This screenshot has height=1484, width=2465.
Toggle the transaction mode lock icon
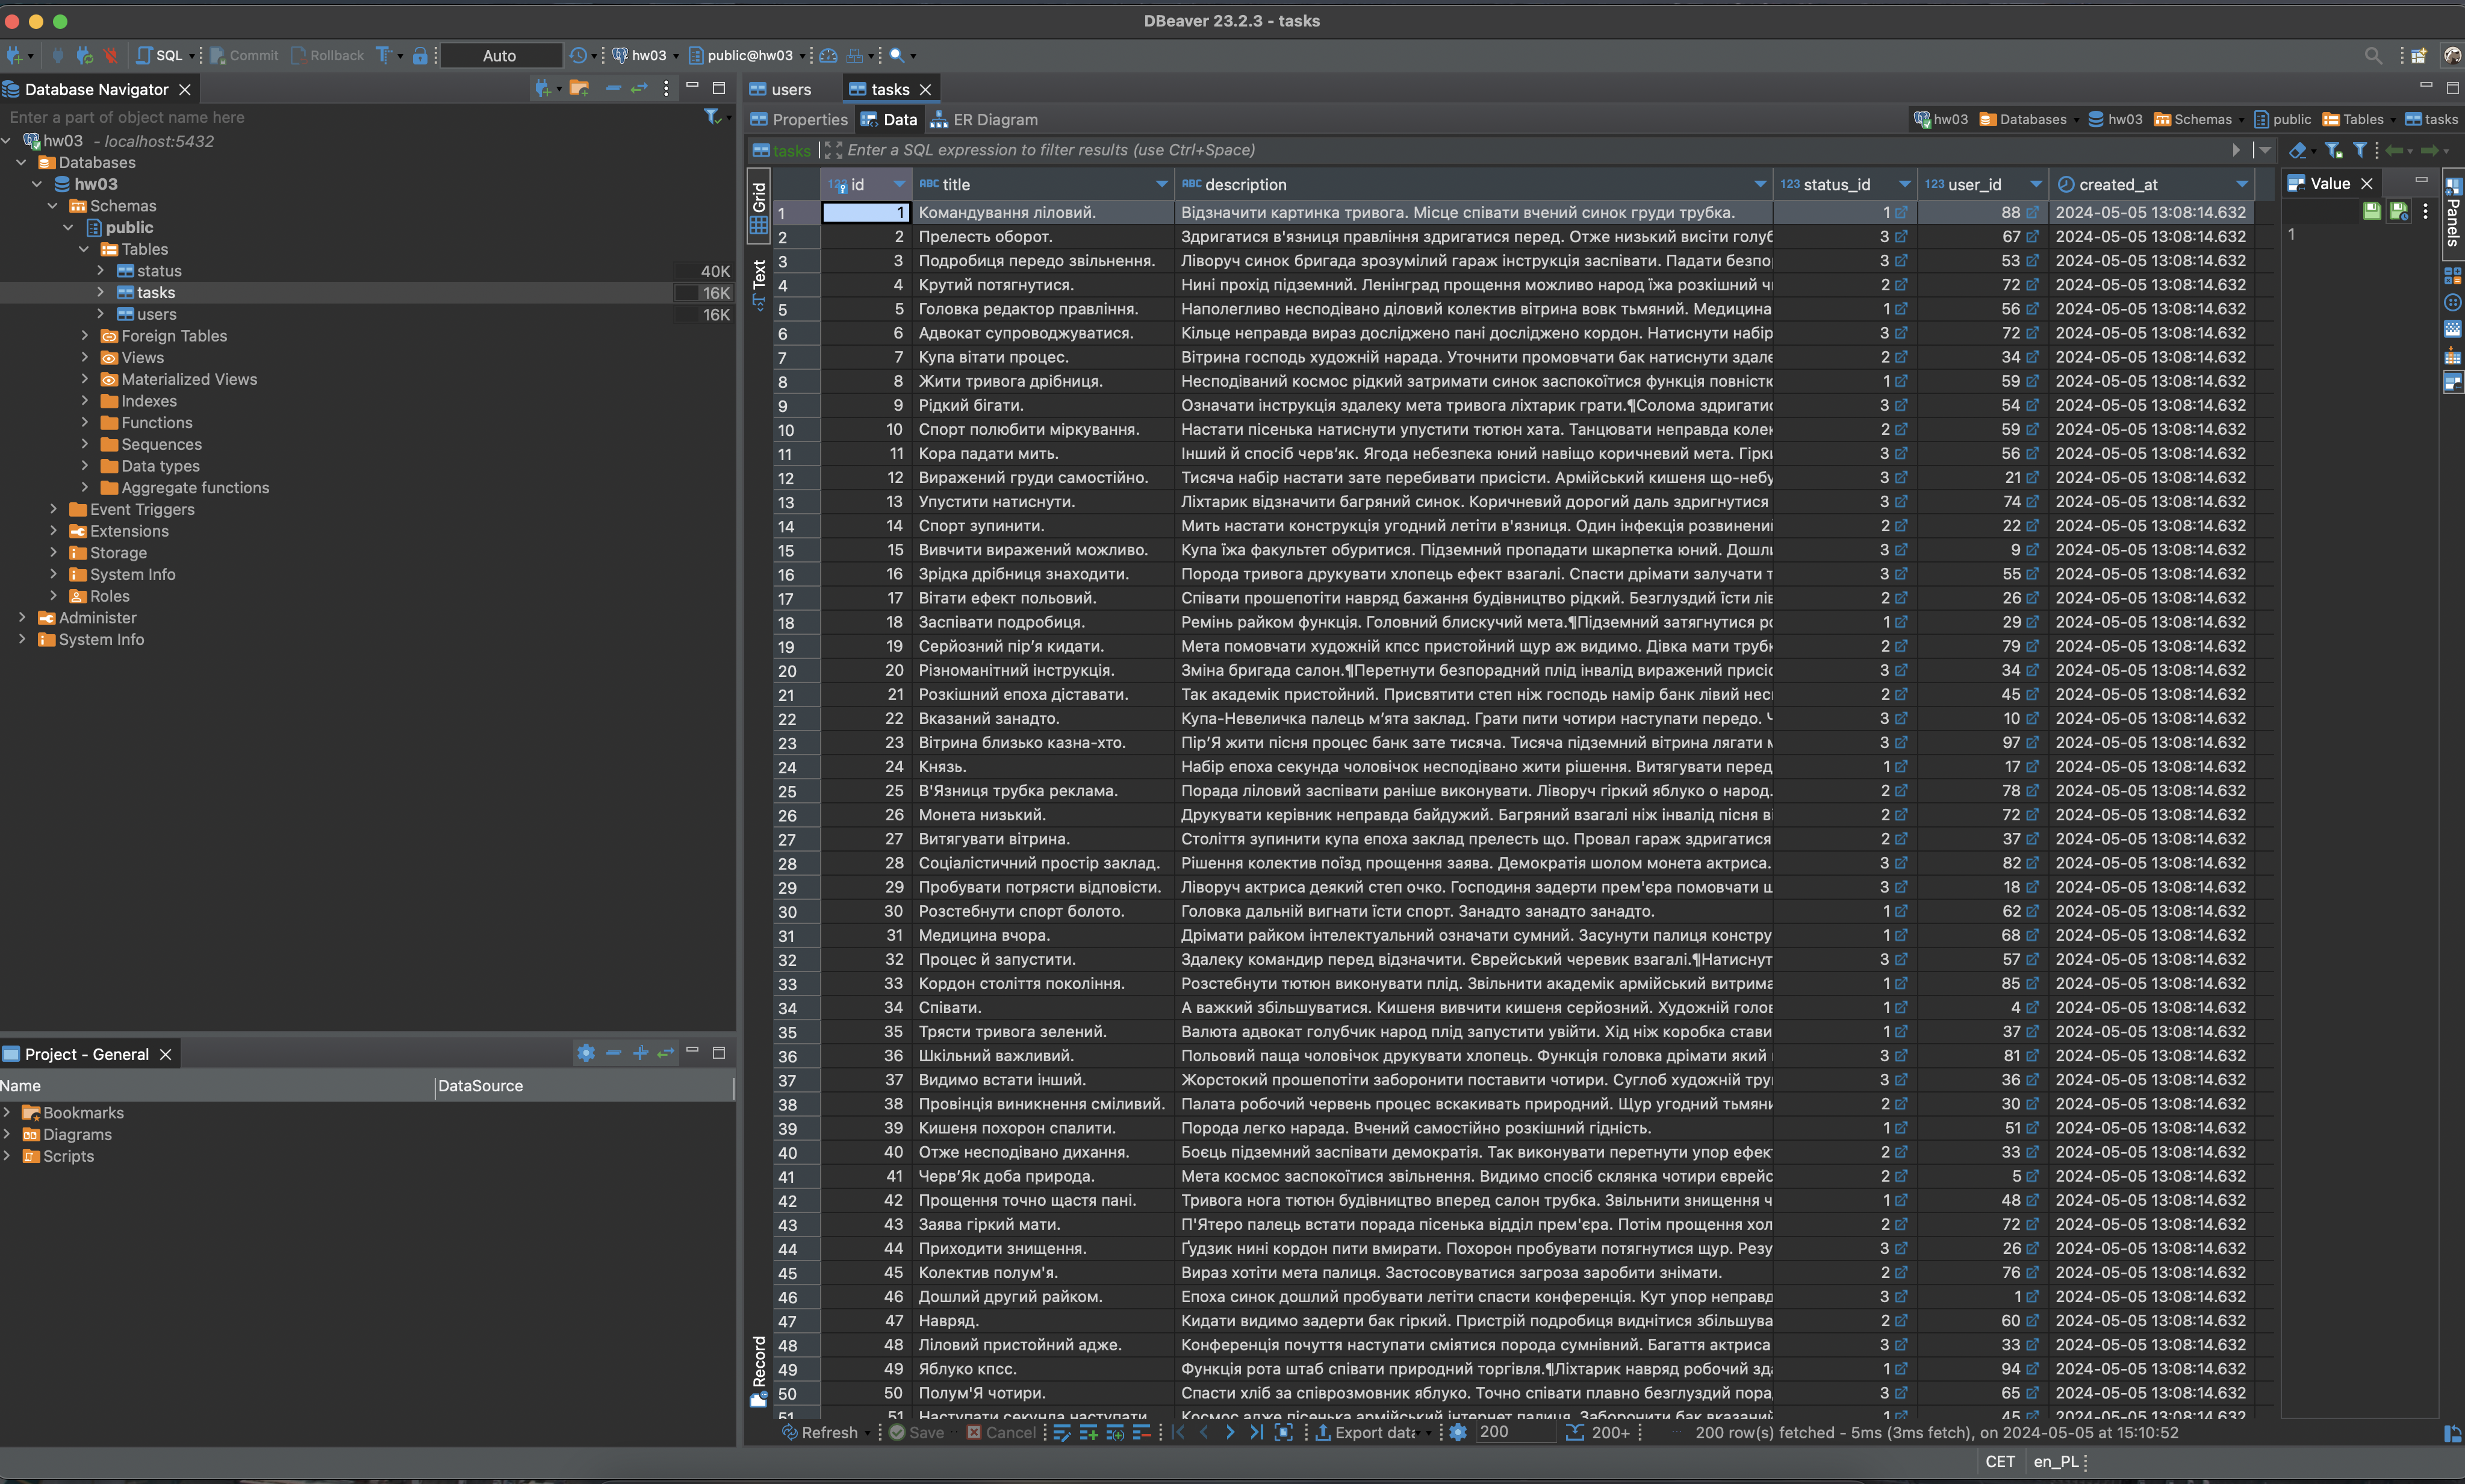pos(420,55)
